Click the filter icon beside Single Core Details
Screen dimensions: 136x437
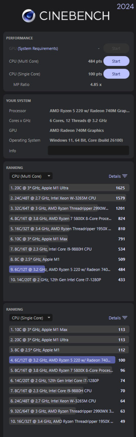(x=125, y=318)
